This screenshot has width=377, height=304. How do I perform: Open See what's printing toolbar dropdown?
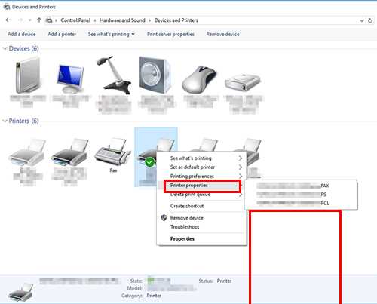pos(111,34)
